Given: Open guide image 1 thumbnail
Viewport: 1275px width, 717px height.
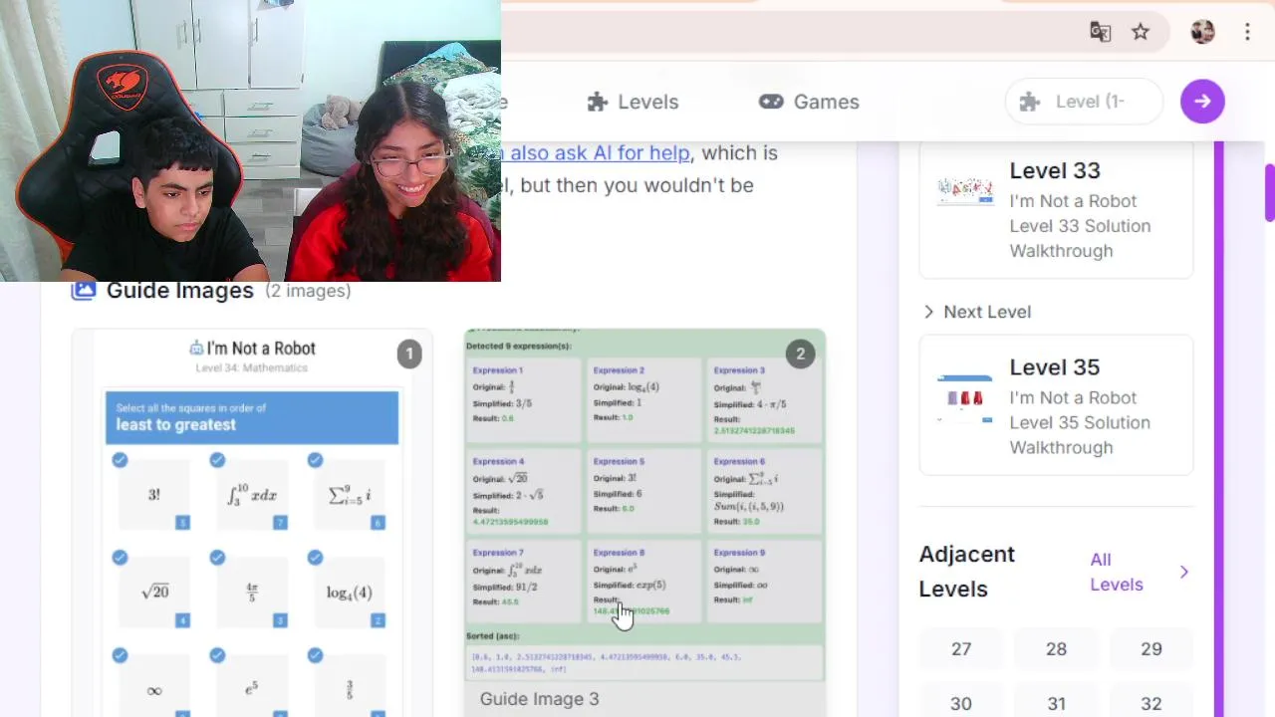Looking at the screenshot, I should tap(252, 523).
